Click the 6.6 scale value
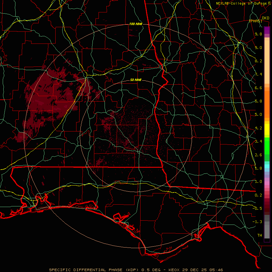Image resolution: width=272 pixels, height=272 pixels. (x=258, y=88)
